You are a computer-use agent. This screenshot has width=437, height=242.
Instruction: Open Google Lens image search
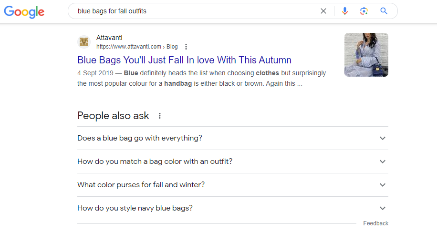click(x=364, y=11)
